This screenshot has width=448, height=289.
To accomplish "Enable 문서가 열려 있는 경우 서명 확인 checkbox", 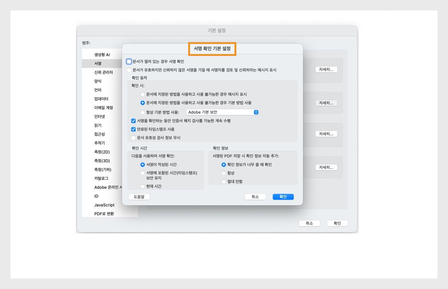I will (129, 61).
